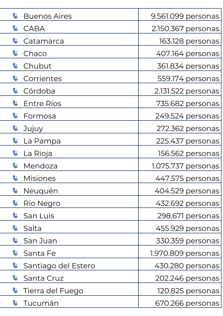Screen dimensions: 223x316
Task: Click the phone icon beside Neuquén
Action: pyautogui.click(x=15, y=190)
